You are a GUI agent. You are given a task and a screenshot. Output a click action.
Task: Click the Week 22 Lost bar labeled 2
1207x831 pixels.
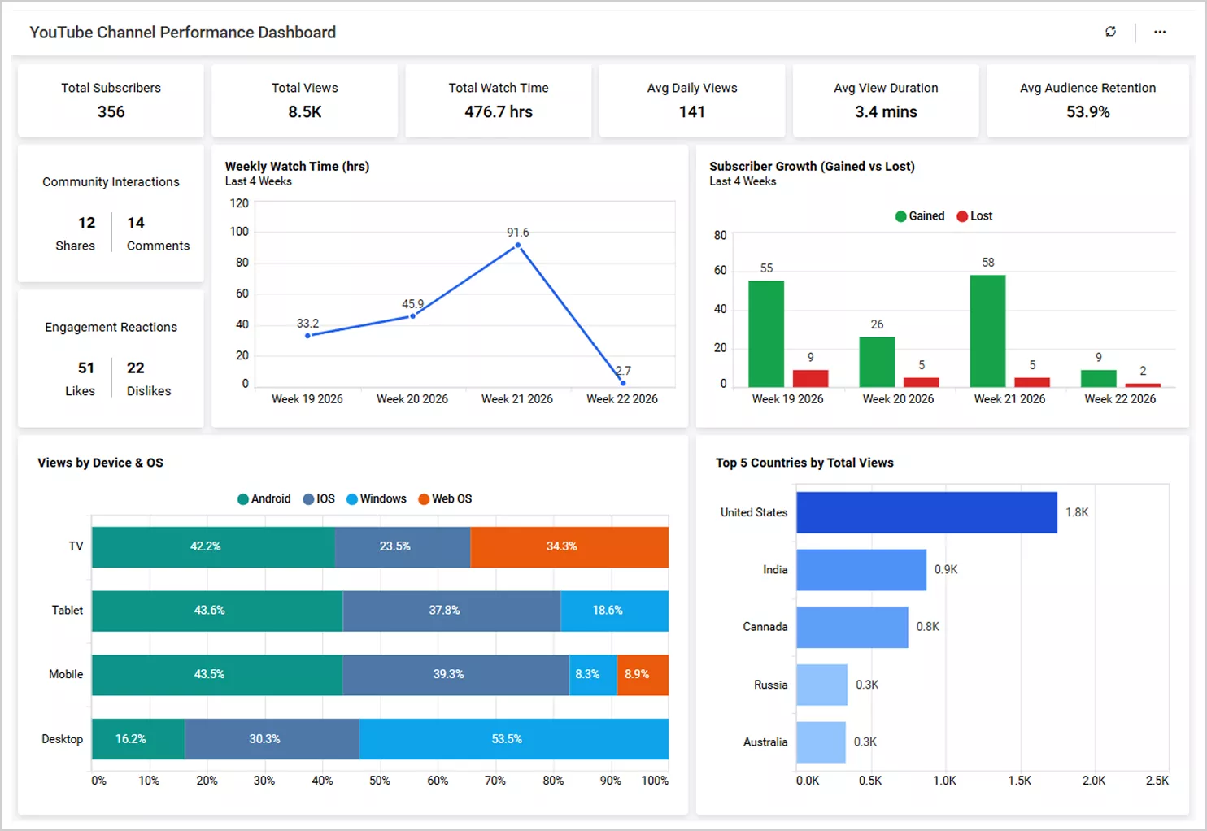[x=1143, y=385]
